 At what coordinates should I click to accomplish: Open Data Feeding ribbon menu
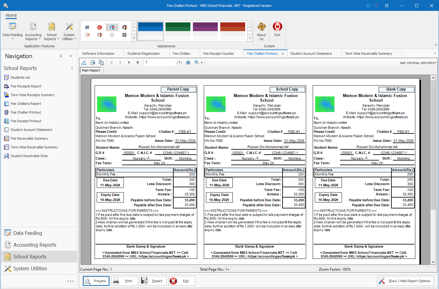[x=12, y=31]
